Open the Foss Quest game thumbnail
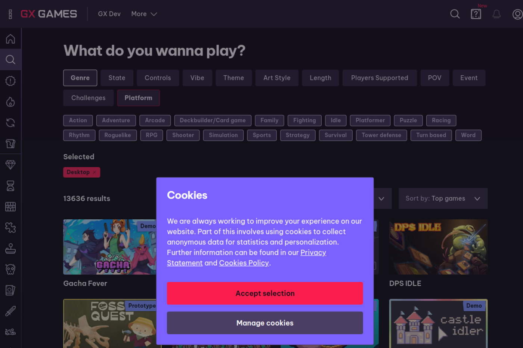The image size is (523, 348). pyautogui.click(x=110, y=323)
